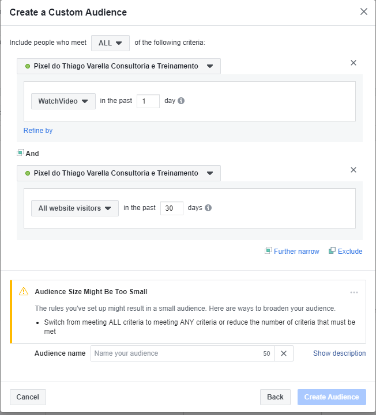Screen dimensions: 376x415
Task: Click the info icon beside "days"
Action: pos(208,208)
